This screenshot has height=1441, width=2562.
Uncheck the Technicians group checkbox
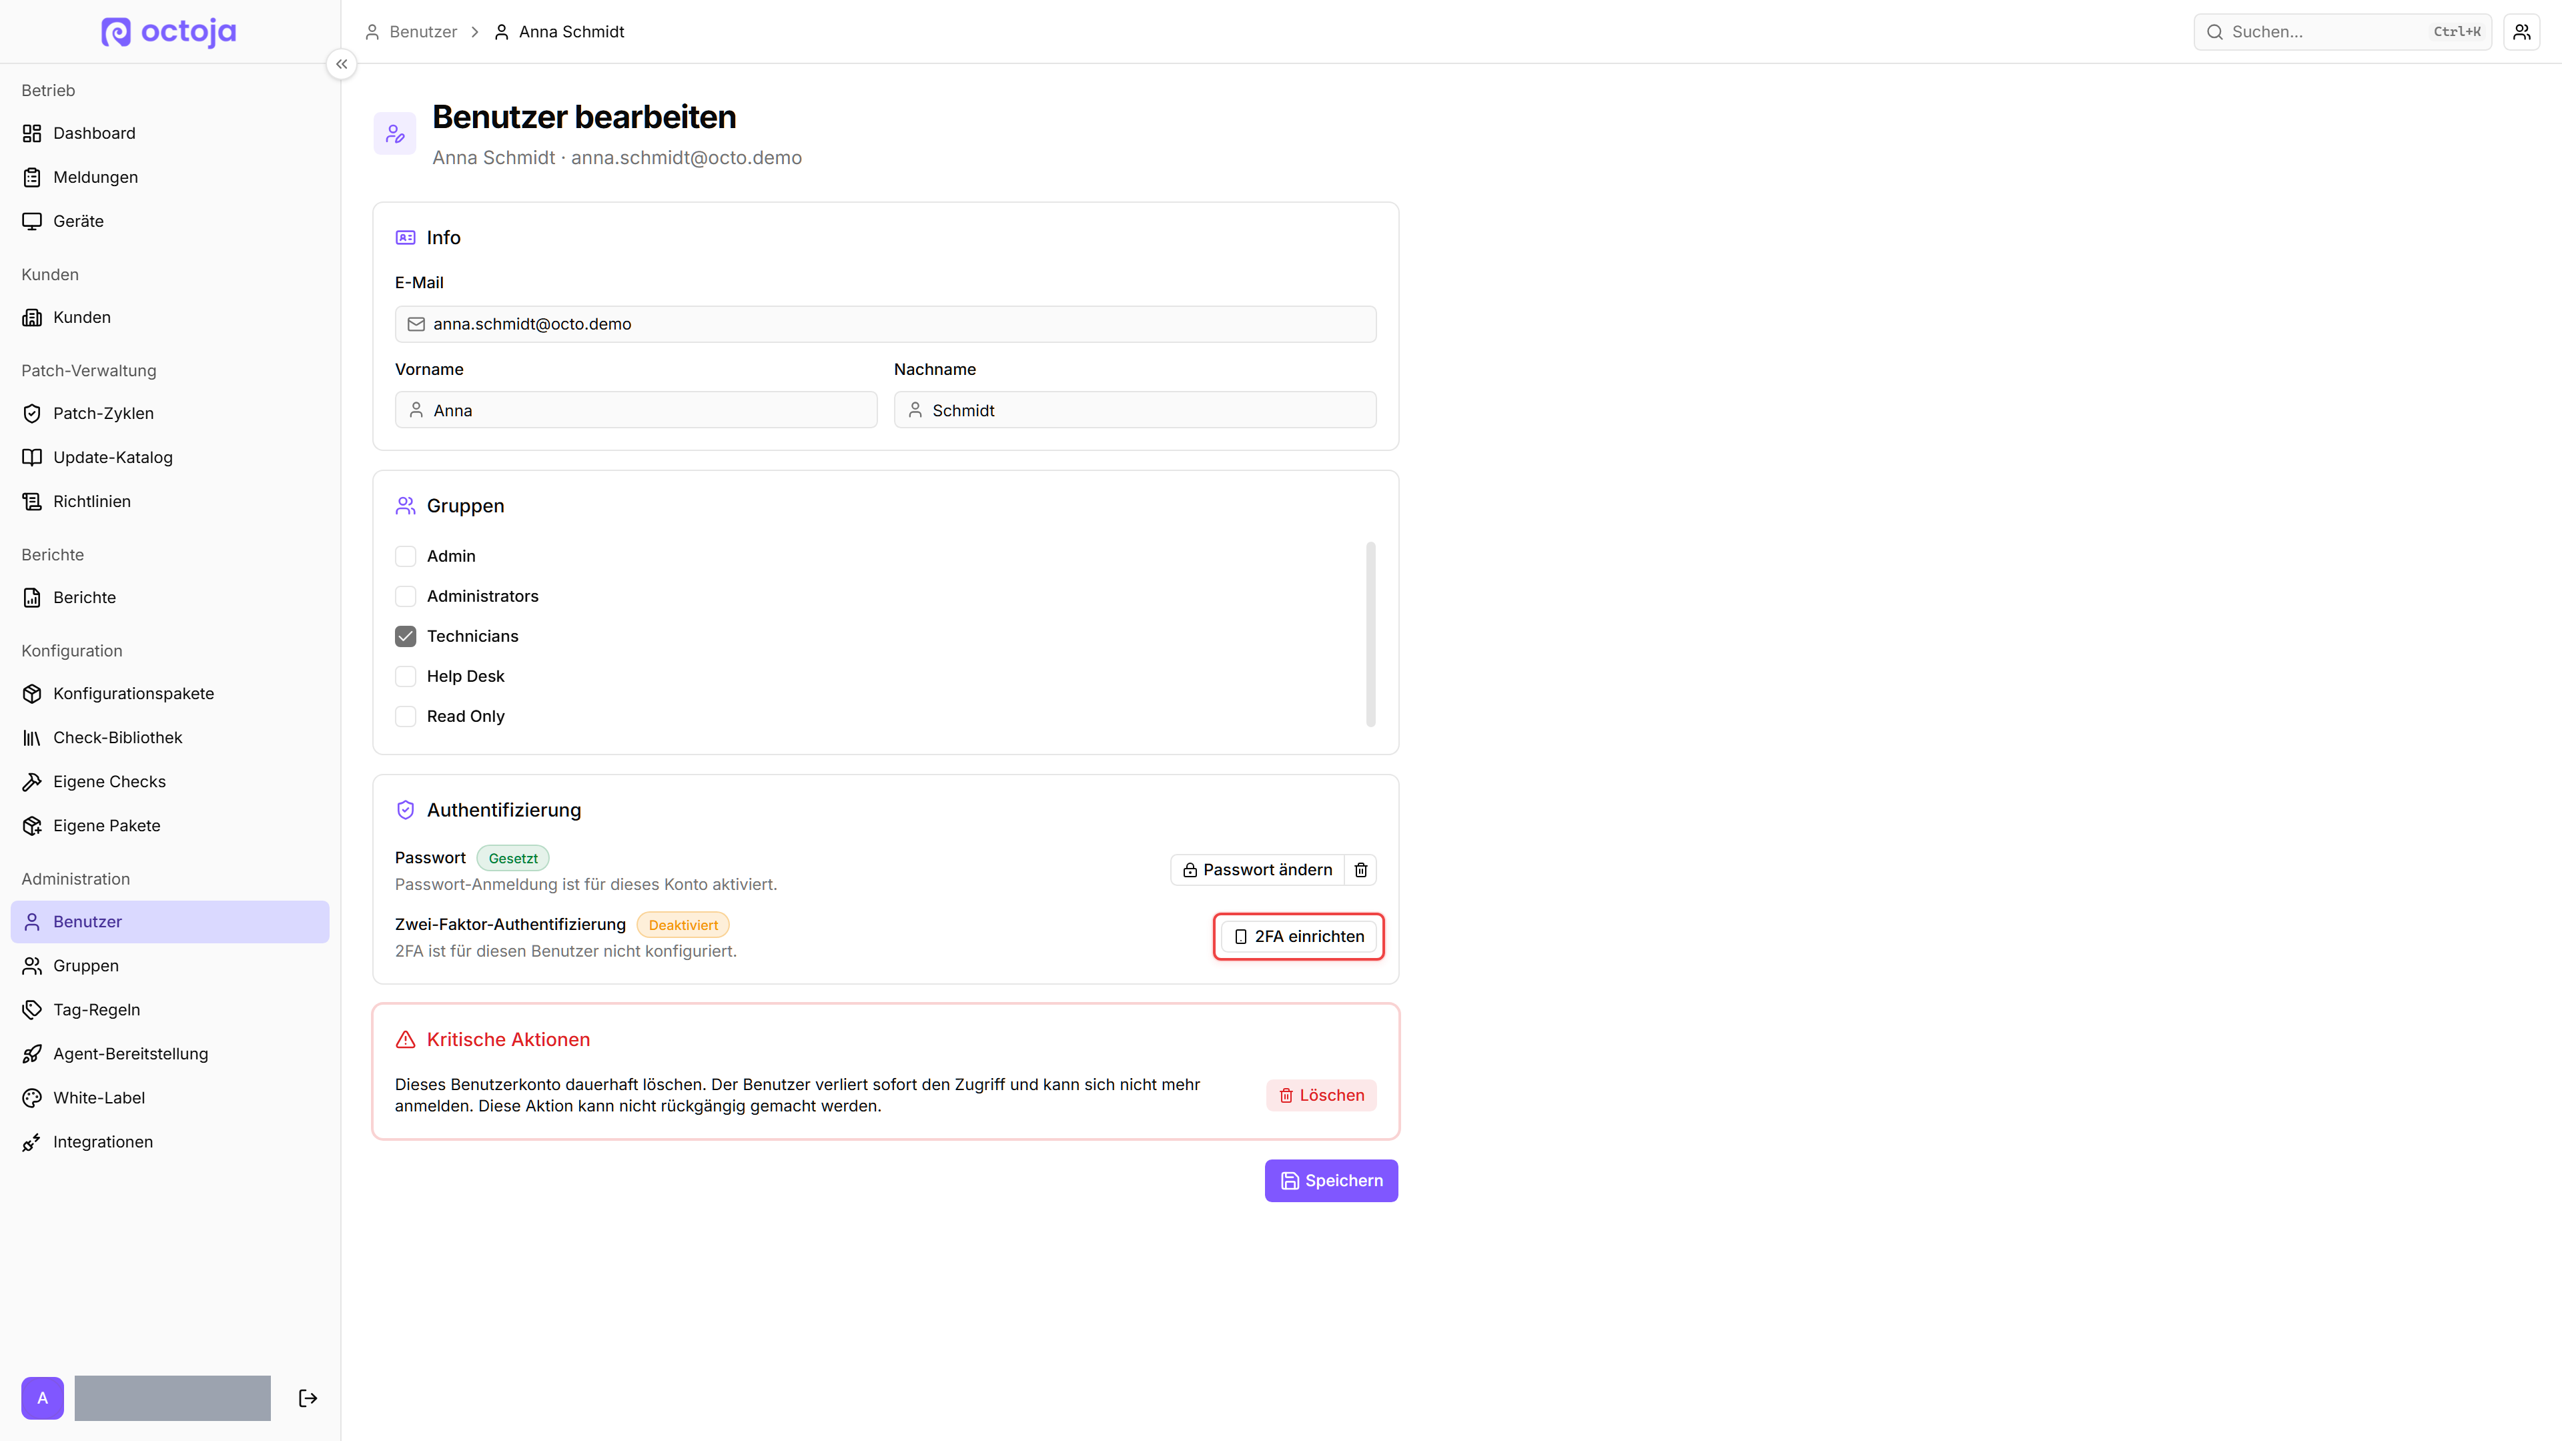406,636
